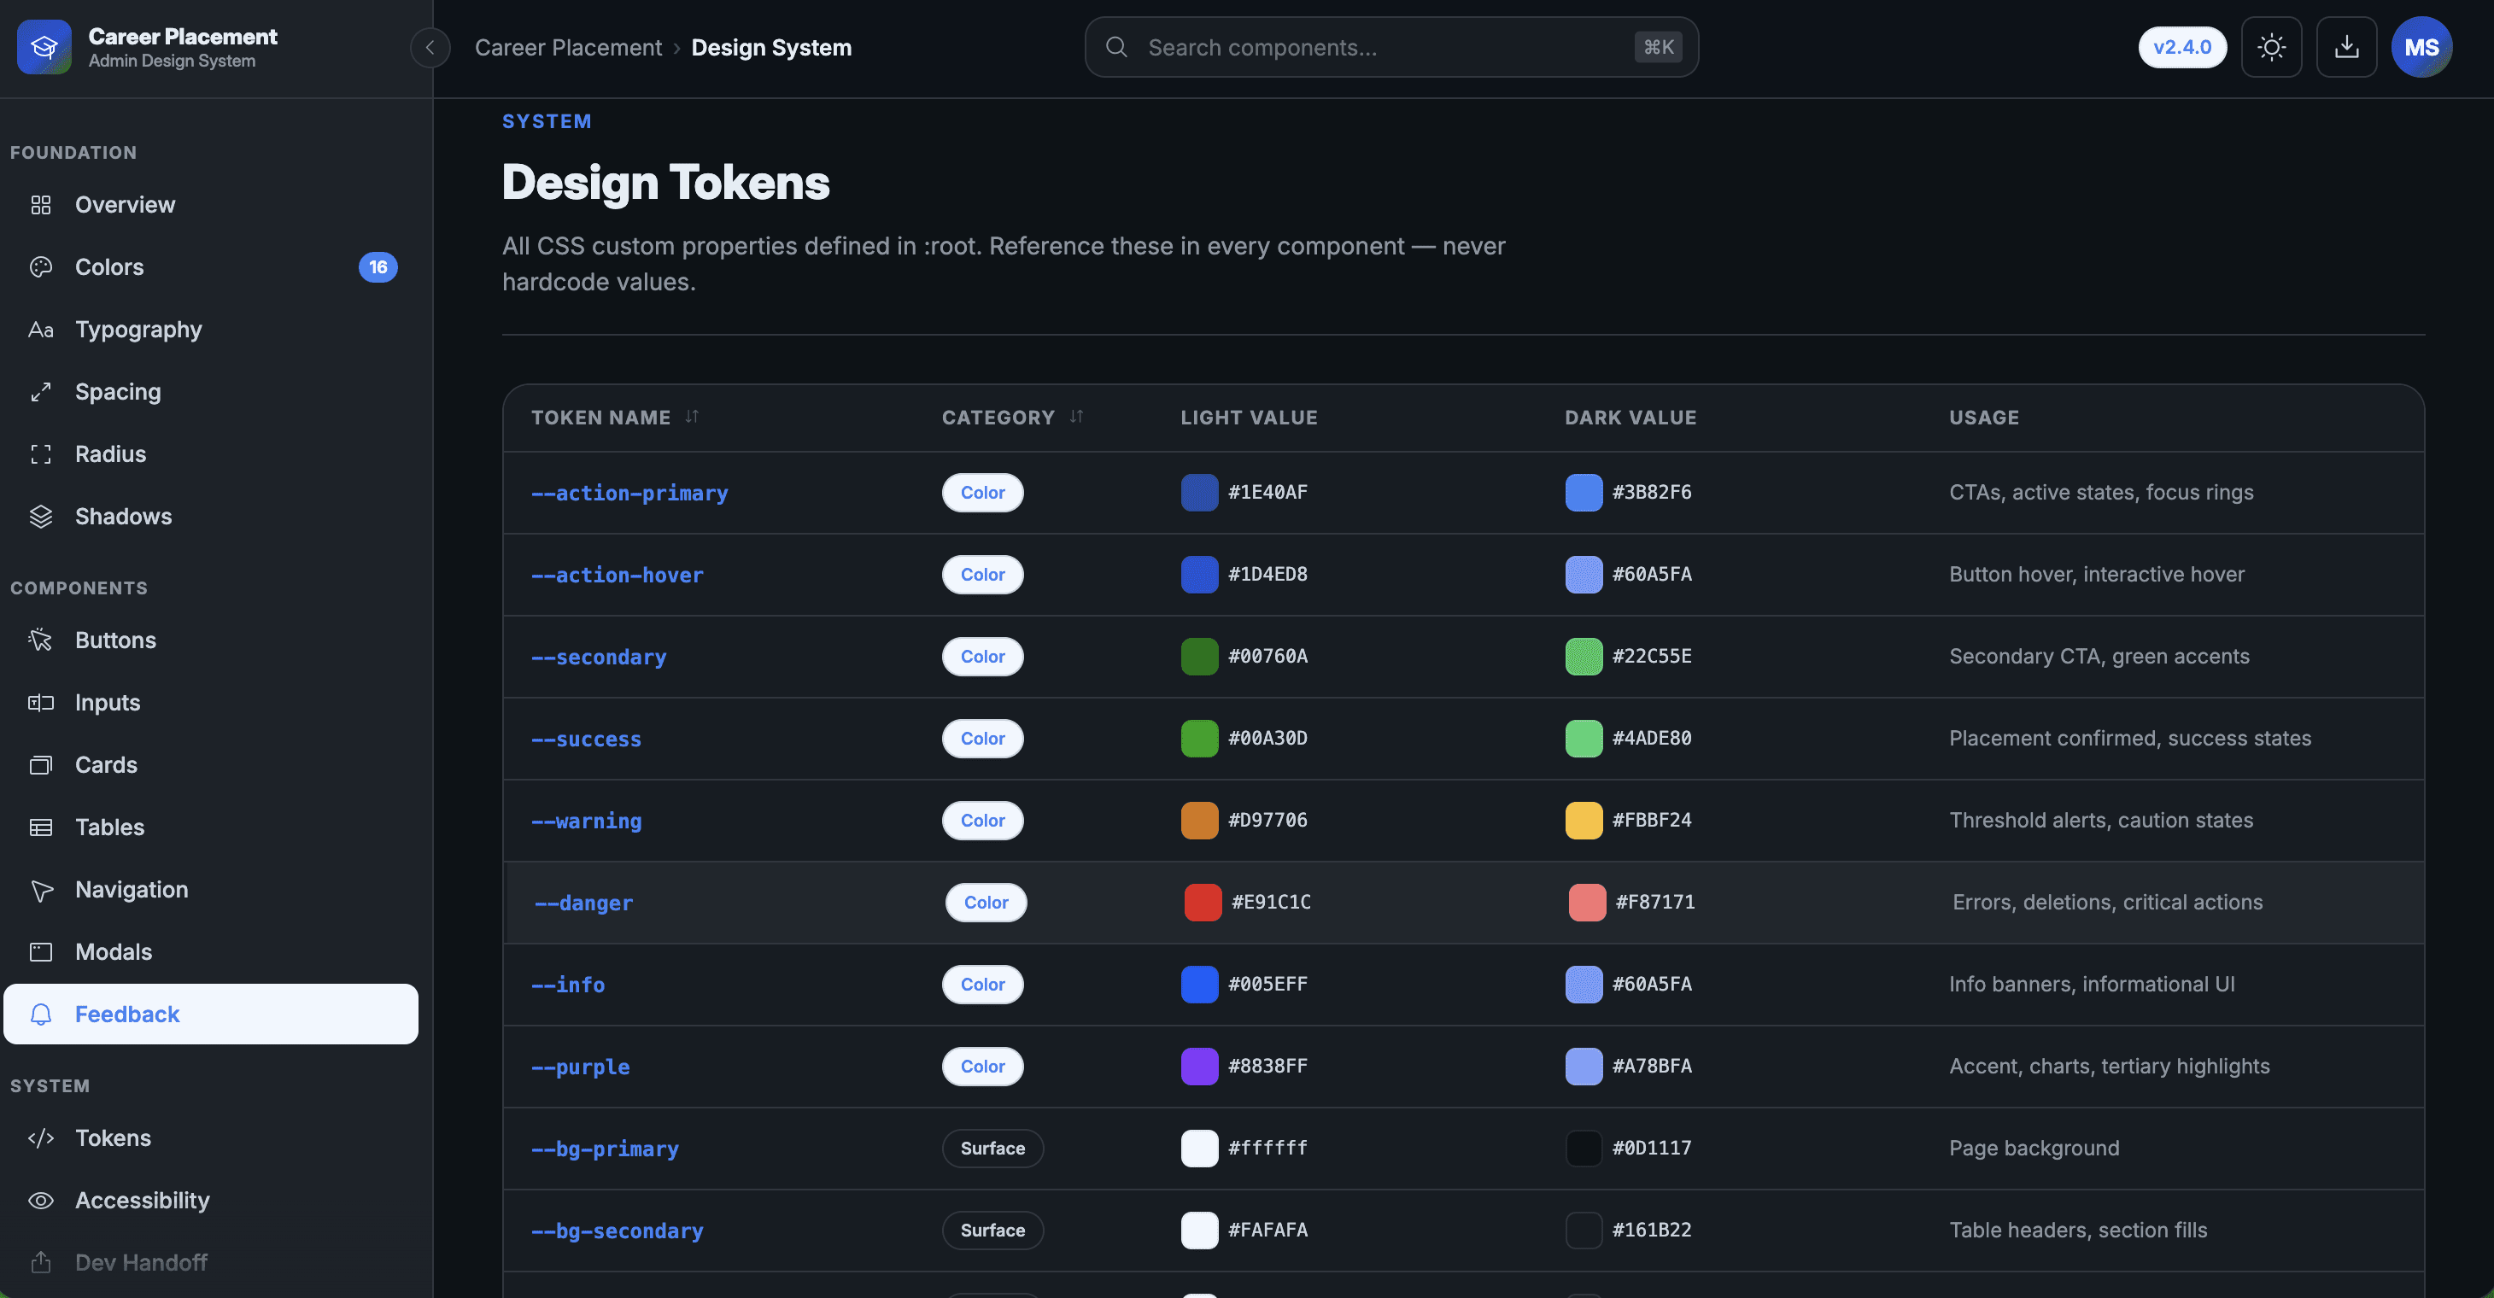Open the Dev Handoff page
Screen dimensions: 2494x1298
[211, 1263]
